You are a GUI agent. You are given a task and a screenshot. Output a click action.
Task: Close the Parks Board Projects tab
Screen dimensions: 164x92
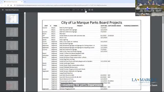(x=22, y=2)
